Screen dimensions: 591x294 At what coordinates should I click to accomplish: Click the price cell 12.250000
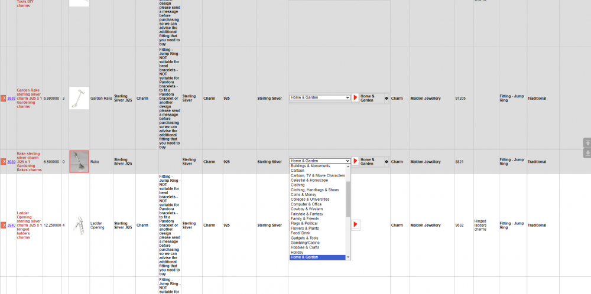(52, 225)
